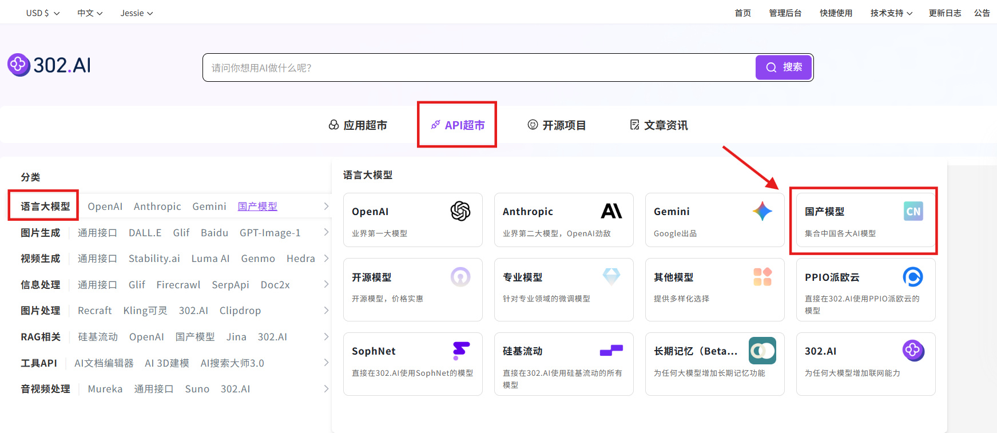
Task: Expand the 图片生成 row chevron
Action: [326, 232]
